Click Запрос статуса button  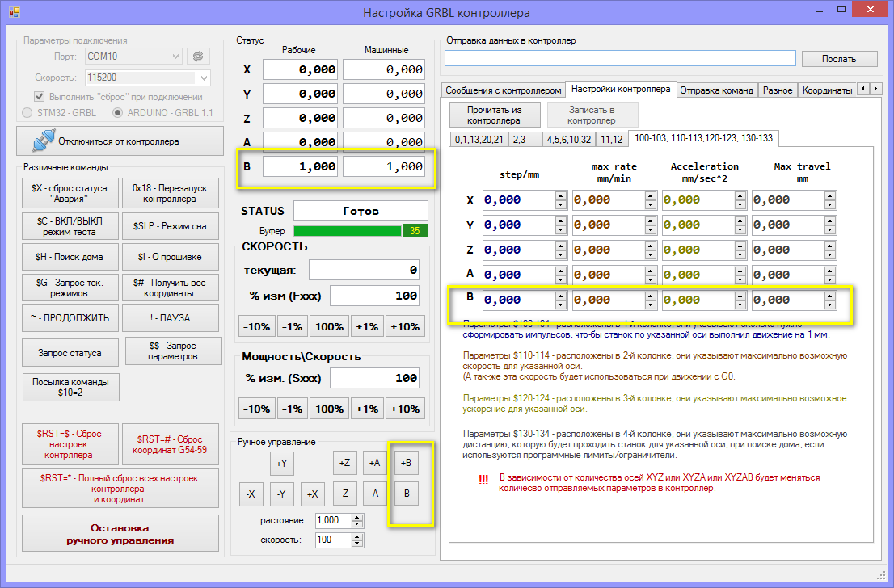[x=70, y=353]
